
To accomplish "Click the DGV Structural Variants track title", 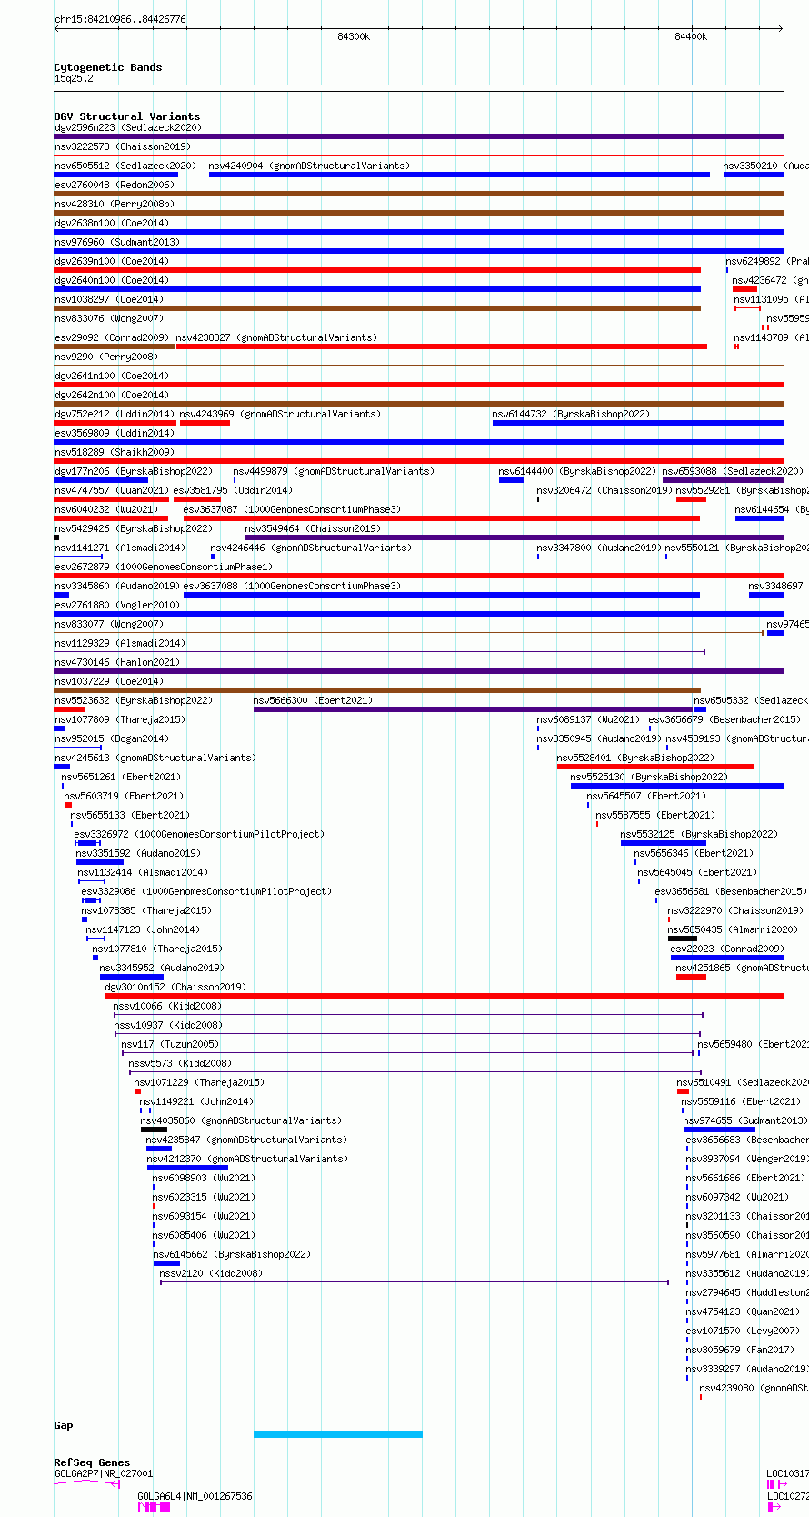I will pyautogui.click(x=127, y=116).
